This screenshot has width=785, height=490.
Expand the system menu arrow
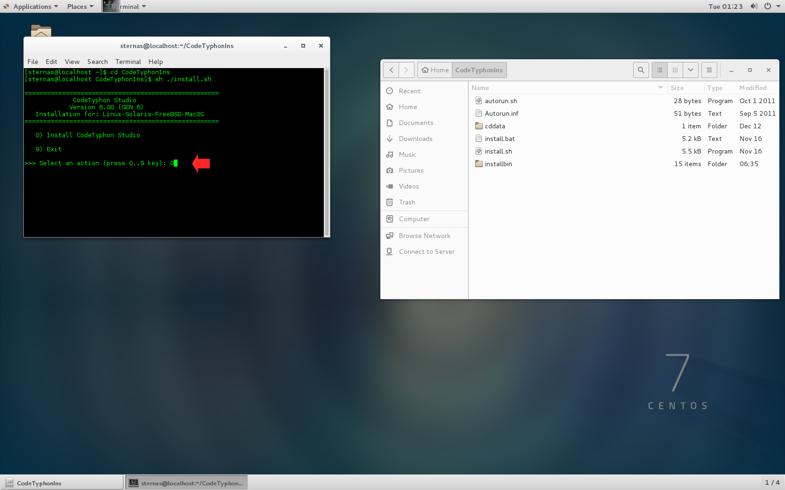coord(778,7)
